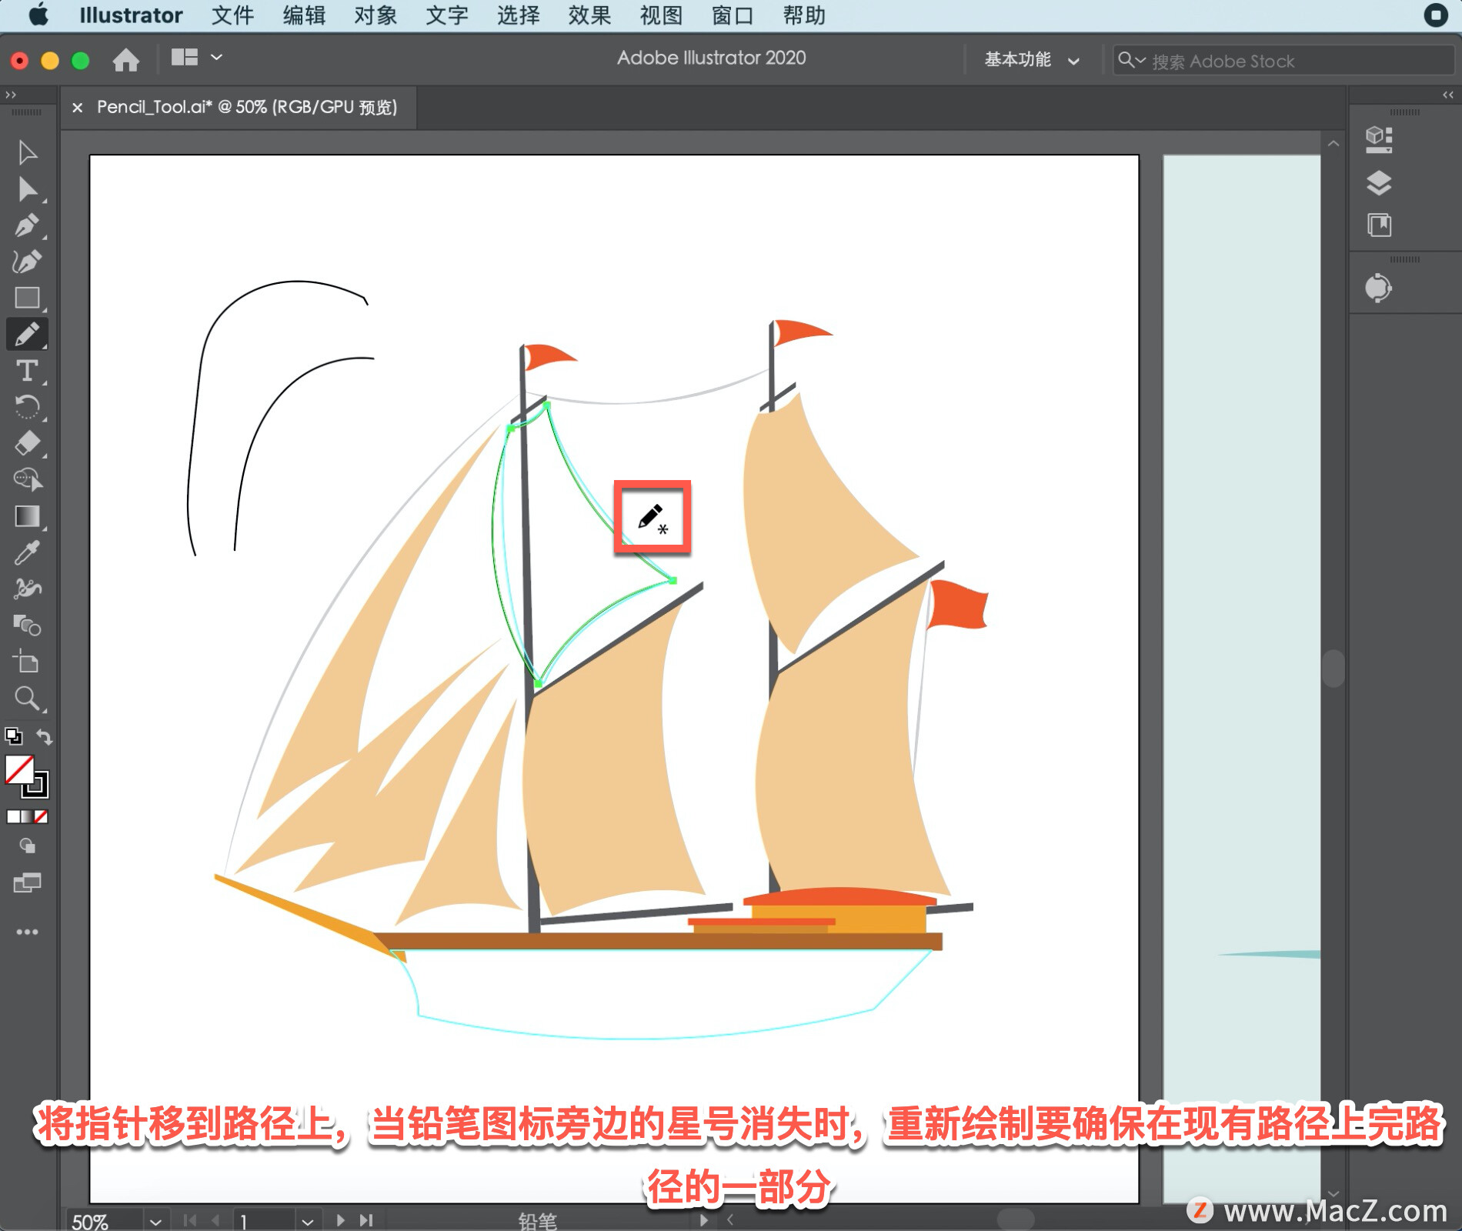Select the Blend tool
Image resolution: width=1462 pixels, height=1231 pixels.
[27, 626]
